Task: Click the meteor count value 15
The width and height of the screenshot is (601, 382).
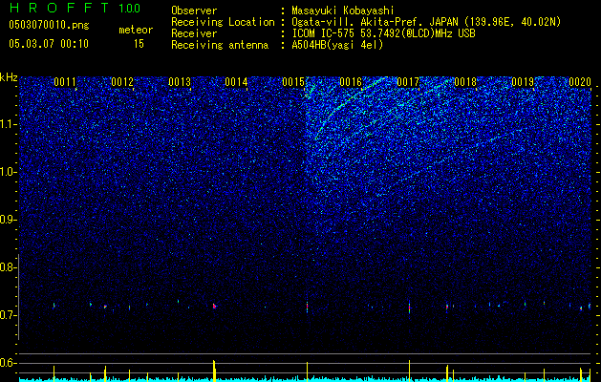Action: click(139, 44)
